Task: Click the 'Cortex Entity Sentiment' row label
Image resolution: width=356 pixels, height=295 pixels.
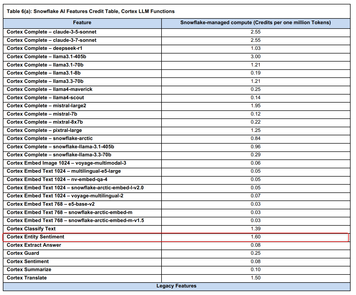Action: click(35, 237)
